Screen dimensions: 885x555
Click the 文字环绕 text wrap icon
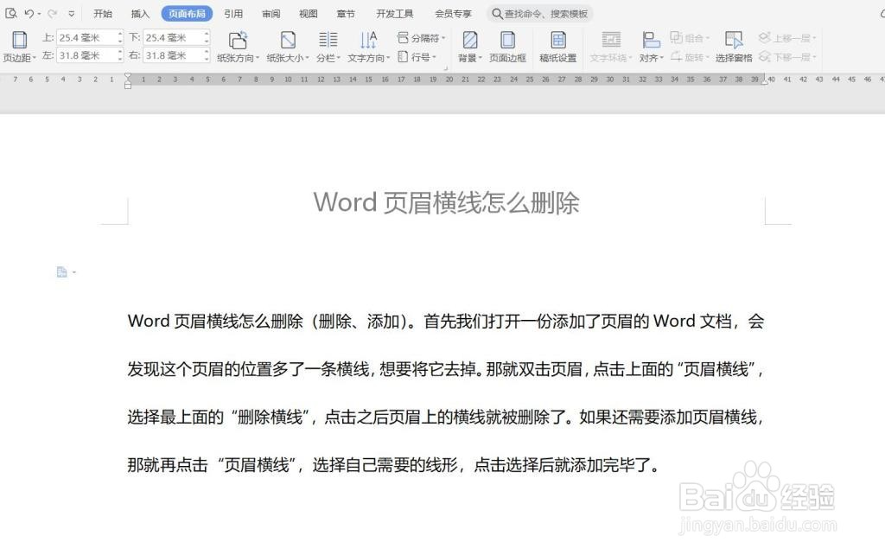pyautogui.click(x=611, y=40)
